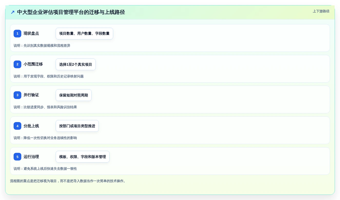The height and width of the screenshot is (200, 340).
Task: Click the 上下游路径 label
Action: [321, 11]
